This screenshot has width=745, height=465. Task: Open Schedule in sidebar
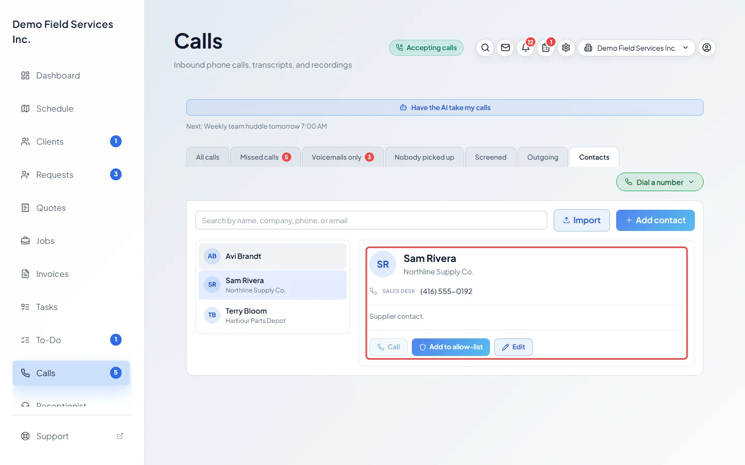point(71,109)
